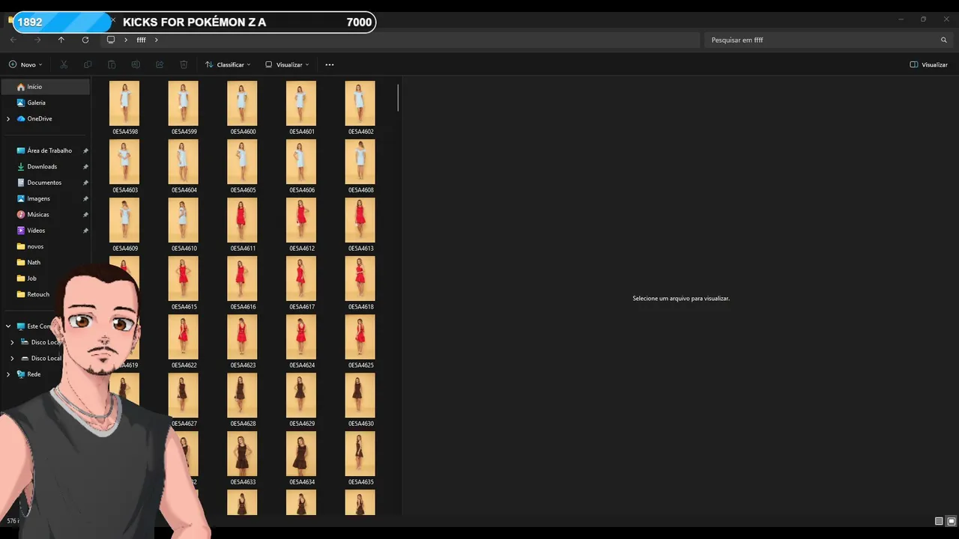Refresh the ffff folder view

[x=85, y=40]
